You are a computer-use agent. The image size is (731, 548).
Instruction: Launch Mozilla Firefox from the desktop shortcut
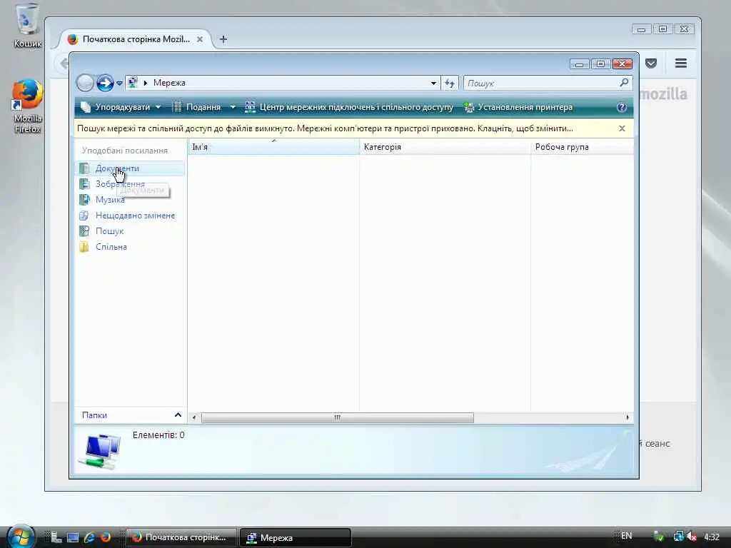coord(28,106)
